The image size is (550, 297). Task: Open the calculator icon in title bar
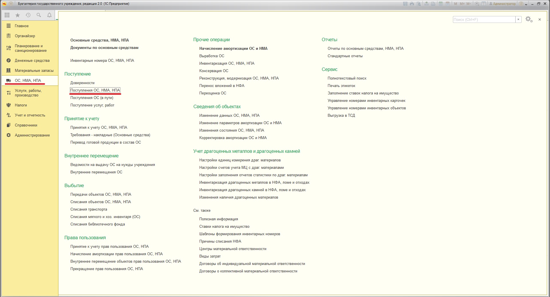point(441,4)
